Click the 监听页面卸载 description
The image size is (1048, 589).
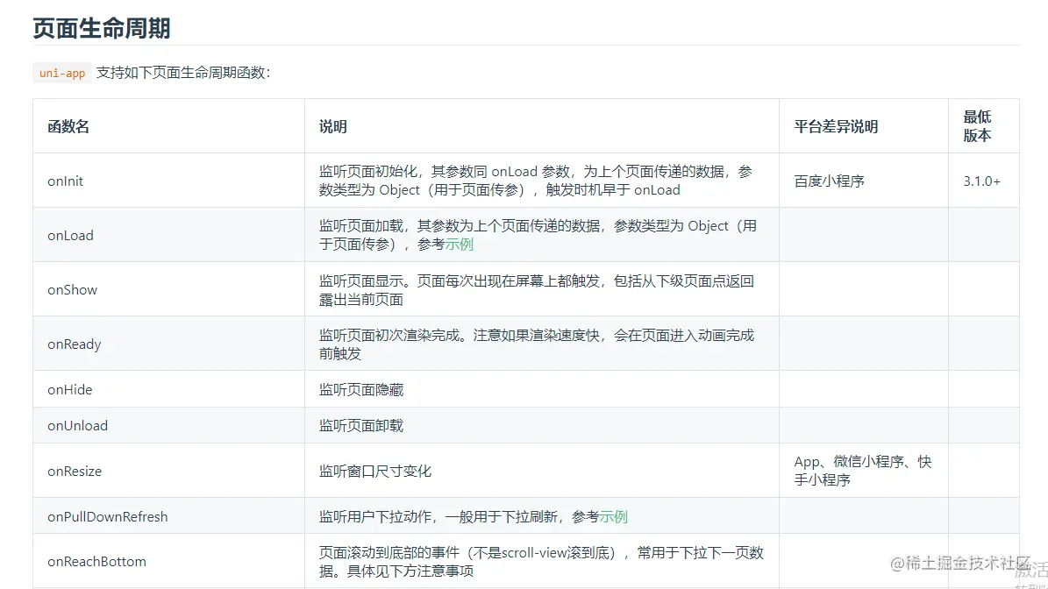[361, 426]
